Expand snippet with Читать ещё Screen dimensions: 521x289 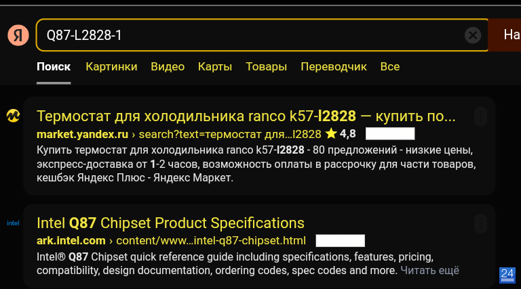(x=429, y=271)
